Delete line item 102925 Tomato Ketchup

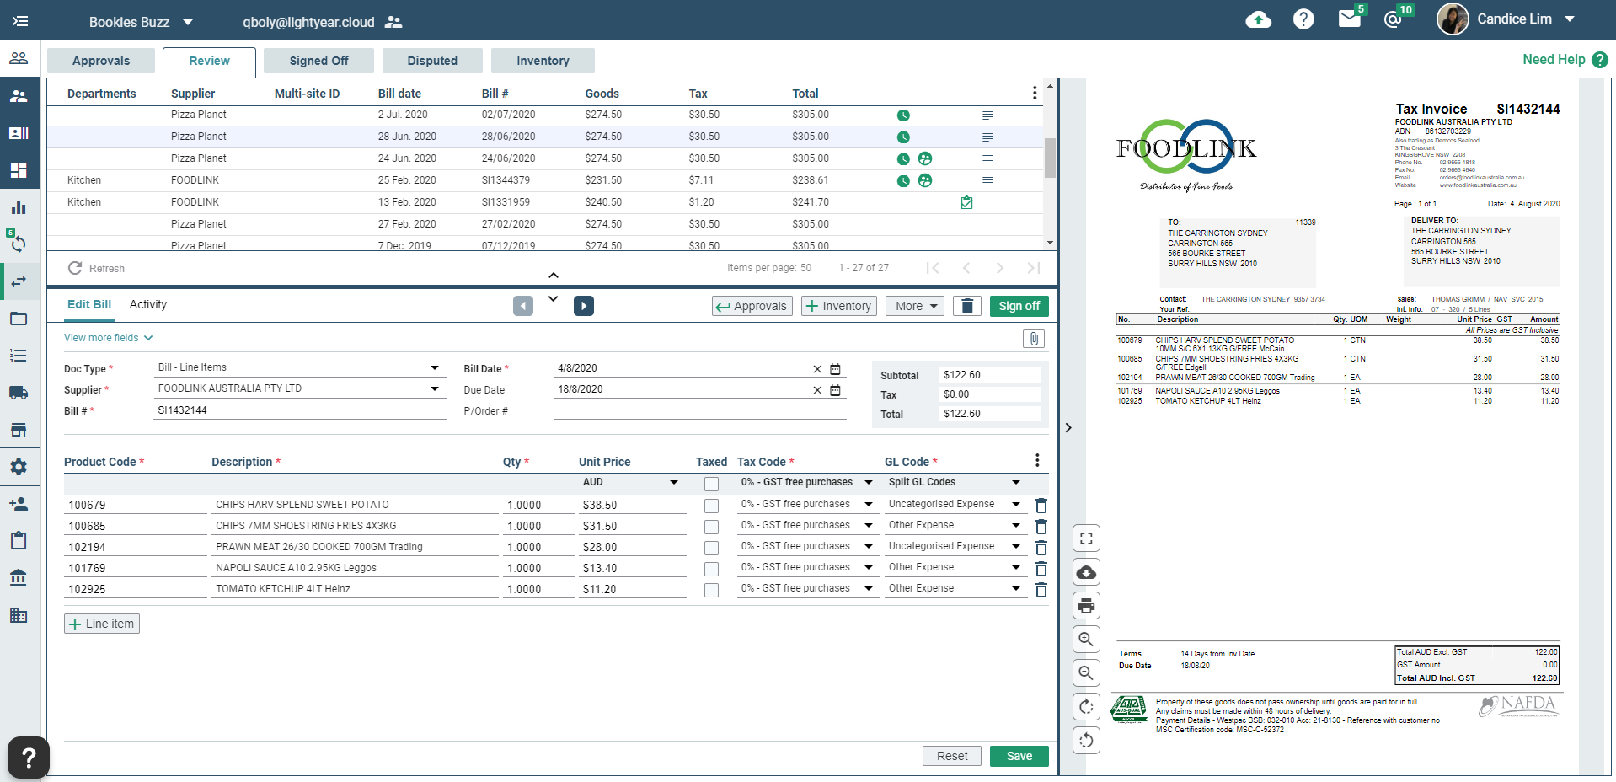[1041, 590]
